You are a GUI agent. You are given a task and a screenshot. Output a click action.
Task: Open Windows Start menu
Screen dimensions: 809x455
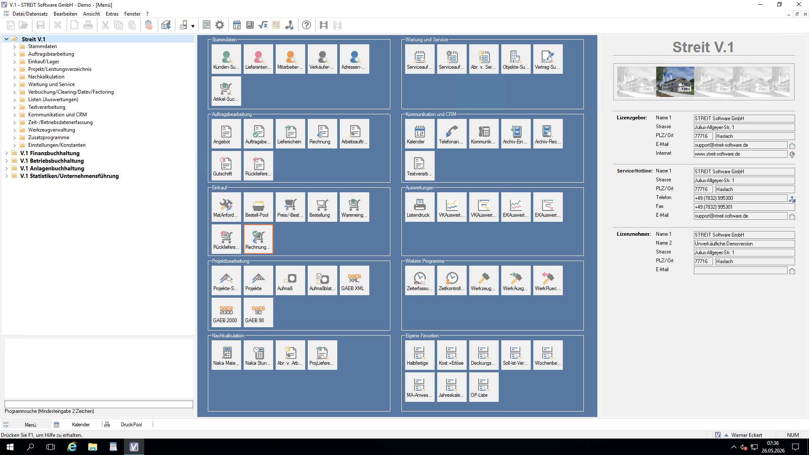coord(10,447)
